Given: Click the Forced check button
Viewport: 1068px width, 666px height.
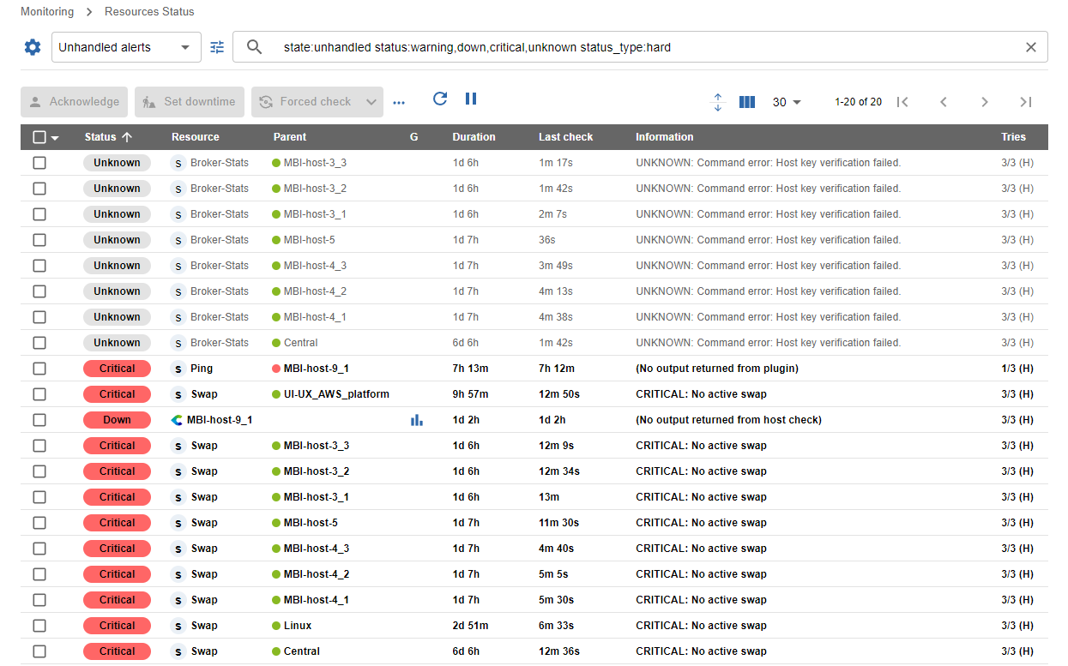Looking at the screenshot, I should (x=305, y=102).
